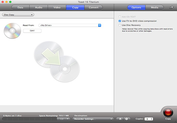Open the CD disc size dropdown
Image resolution: width=177 pixels, height=123 pixels.
pos(64,119)
